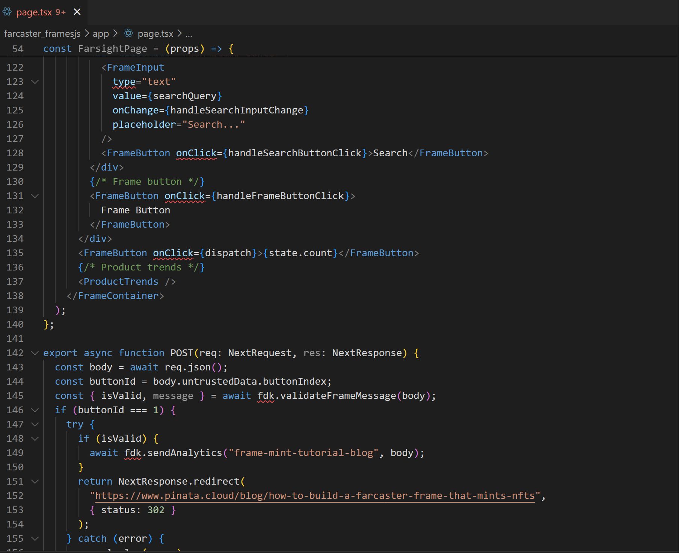Click the React icon in breadcrumb

(128, 33)
